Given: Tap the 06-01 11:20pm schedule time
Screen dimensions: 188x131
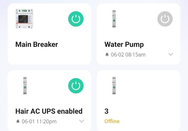Looking at the screenshot, I should pyautogui.click(x=39, y=121).
